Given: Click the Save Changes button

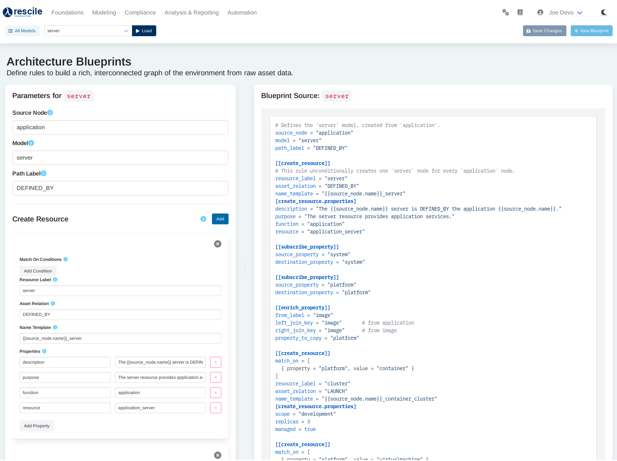Looking at the screenshot, I should pyautogui.click(x=544, y=31).
